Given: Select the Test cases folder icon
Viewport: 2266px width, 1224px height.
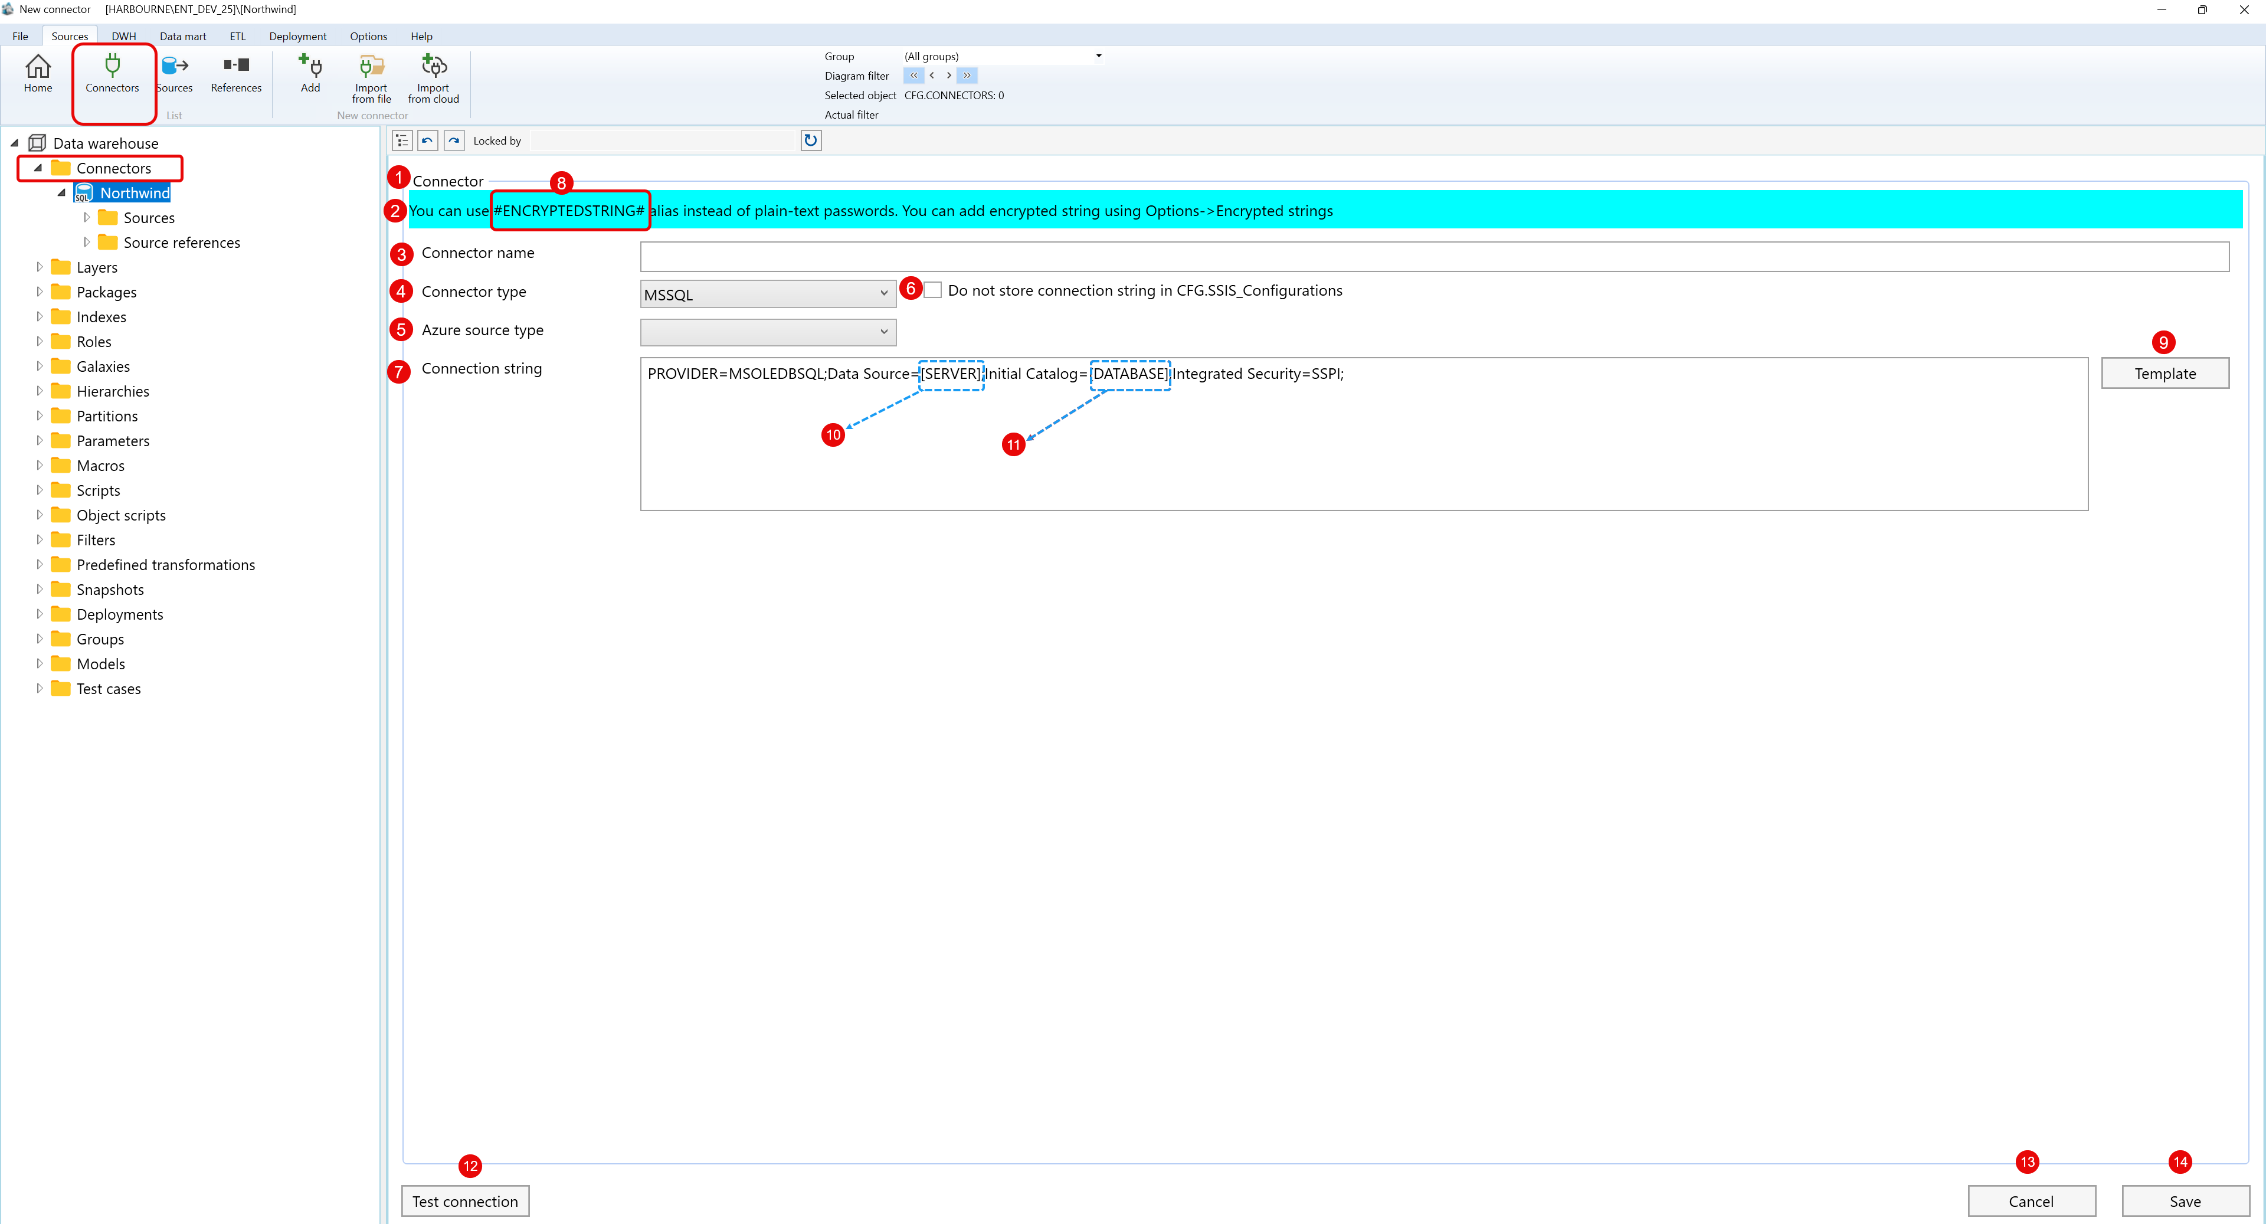Looking at the screenshot, I should click(61, 688).
